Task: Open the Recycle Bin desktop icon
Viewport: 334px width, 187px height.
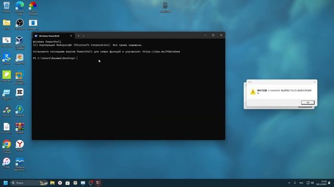Action: pos(6,7)
